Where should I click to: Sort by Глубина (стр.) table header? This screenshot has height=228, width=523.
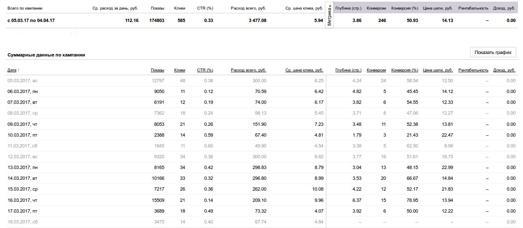click(x=348, y=70)
